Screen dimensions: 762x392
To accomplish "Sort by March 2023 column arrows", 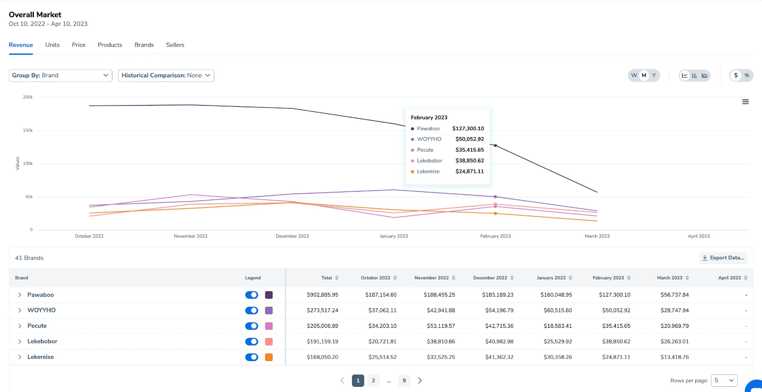I will click(x=687, y=278).
